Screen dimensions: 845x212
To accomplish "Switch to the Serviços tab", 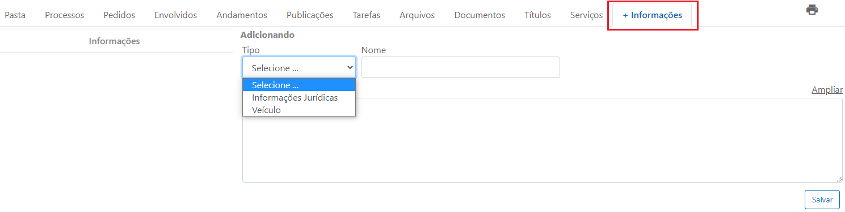I will coord(586,15).
